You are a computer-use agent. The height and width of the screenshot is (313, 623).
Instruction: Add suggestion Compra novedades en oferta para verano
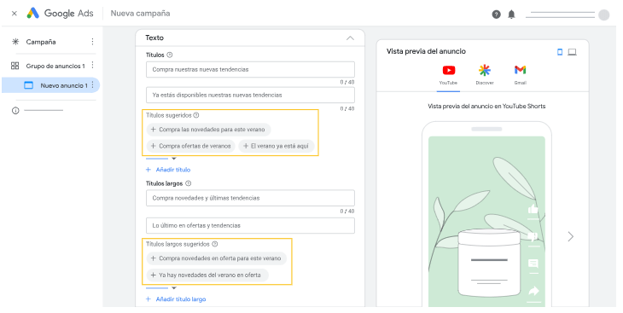click(217, 258)
